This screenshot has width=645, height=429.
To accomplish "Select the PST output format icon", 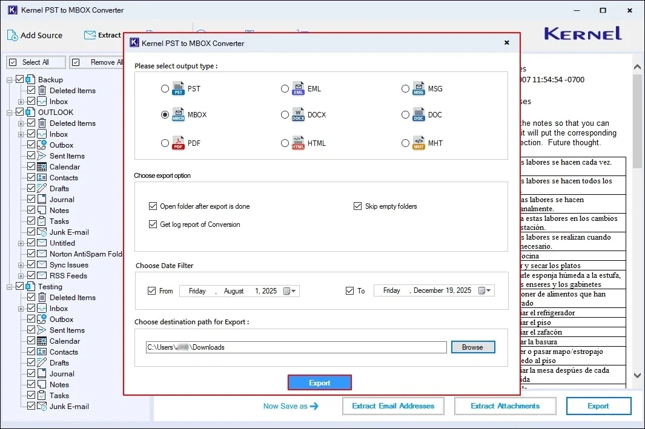I will pos(177,88).
